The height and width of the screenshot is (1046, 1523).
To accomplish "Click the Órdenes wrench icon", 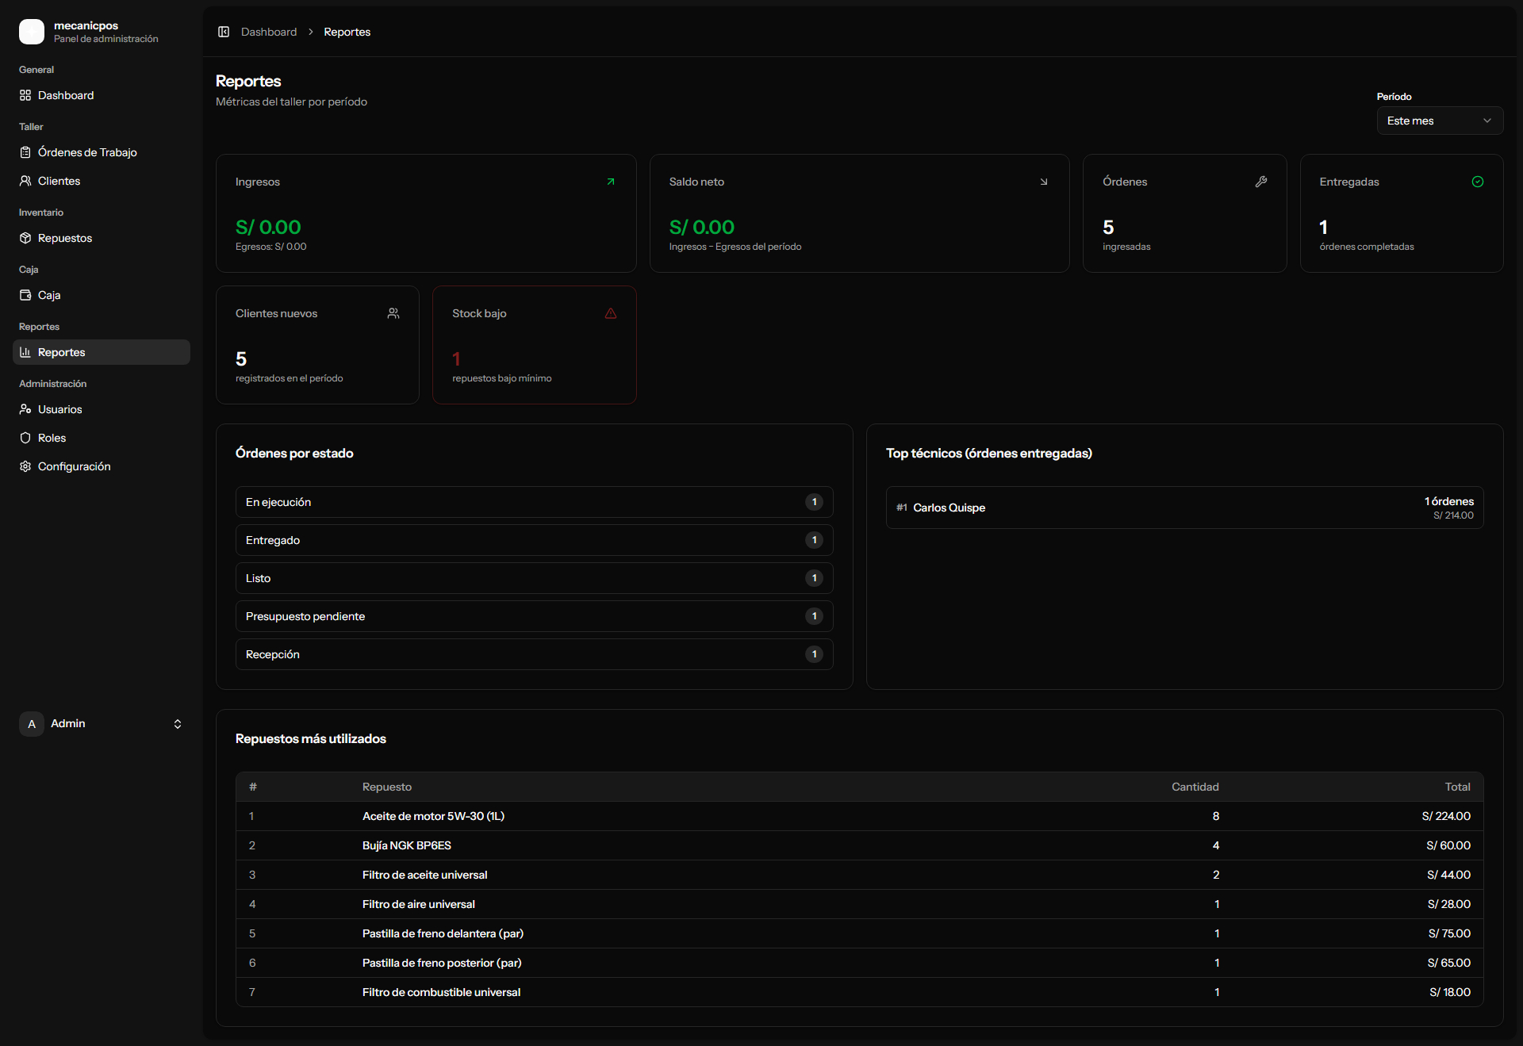I will [x=1261, y=182].
